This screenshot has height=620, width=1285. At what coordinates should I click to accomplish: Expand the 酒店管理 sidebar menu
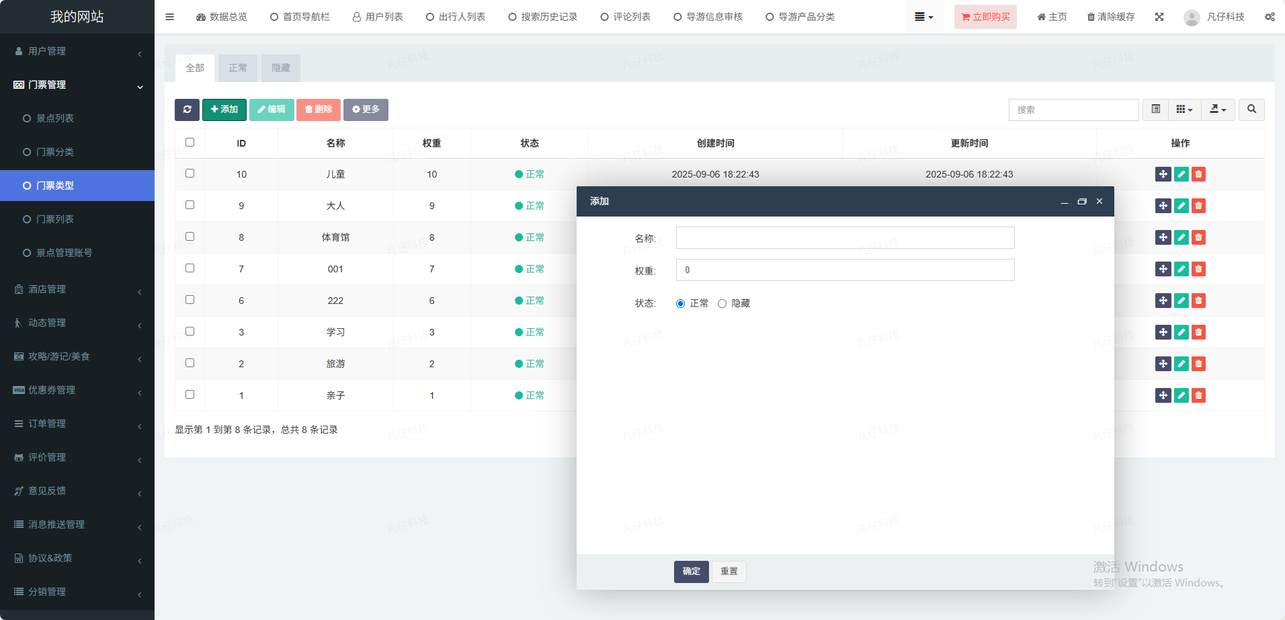[77, 289]
